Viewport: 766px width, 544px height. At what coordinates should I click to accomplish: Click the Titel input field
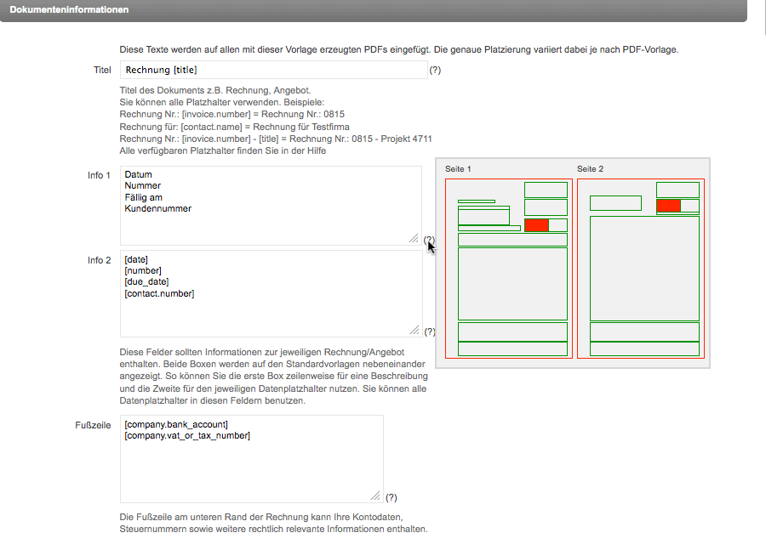click(273, 70)
